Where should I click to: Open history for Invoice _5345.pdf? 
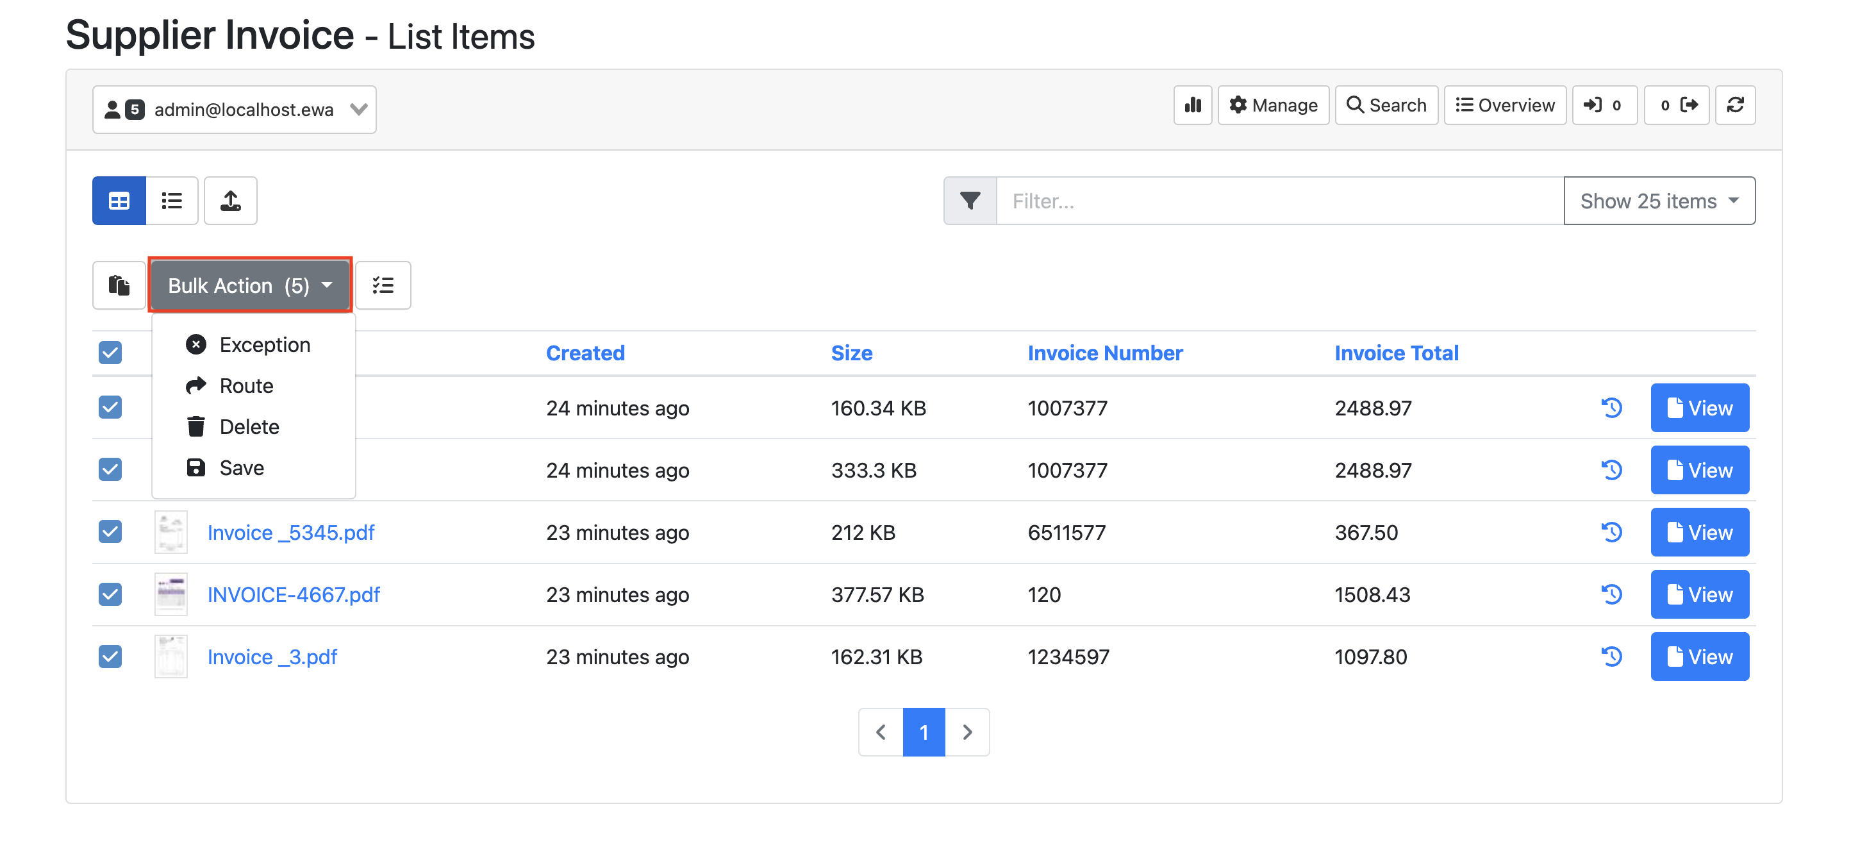[x=1611, y=532]
